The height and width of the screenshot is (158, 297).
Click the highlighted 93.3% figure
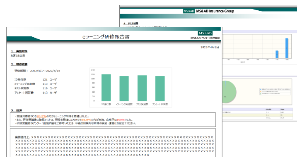tap(41, 116)
